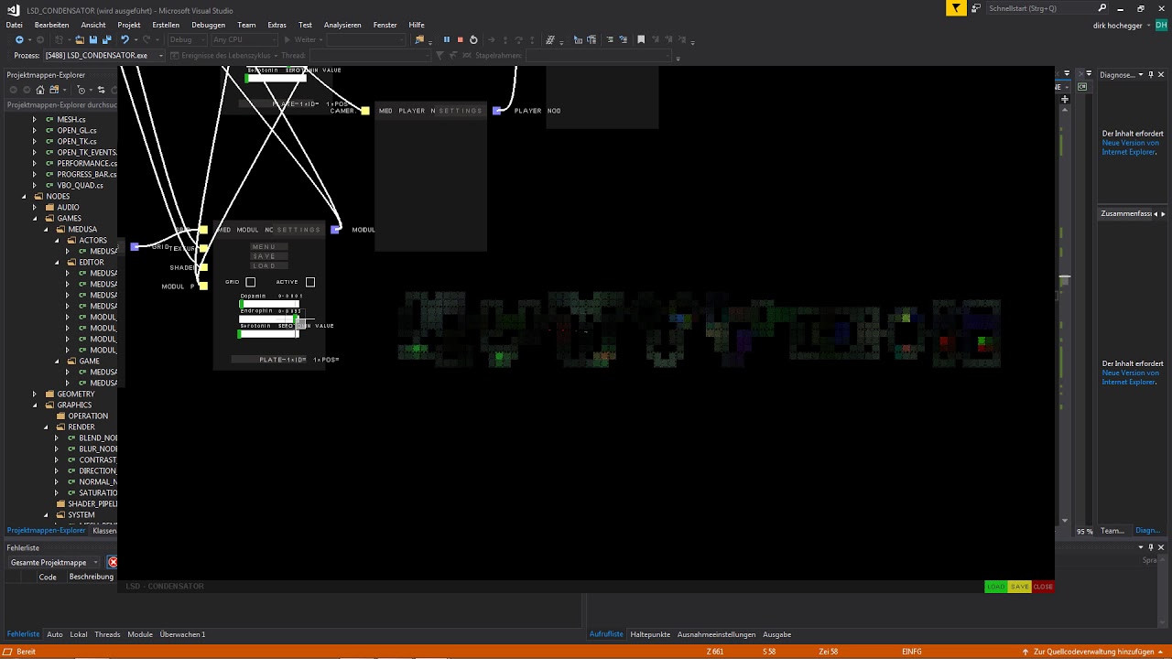
Task: Open the Extras menu
Action: click(277, 25)
